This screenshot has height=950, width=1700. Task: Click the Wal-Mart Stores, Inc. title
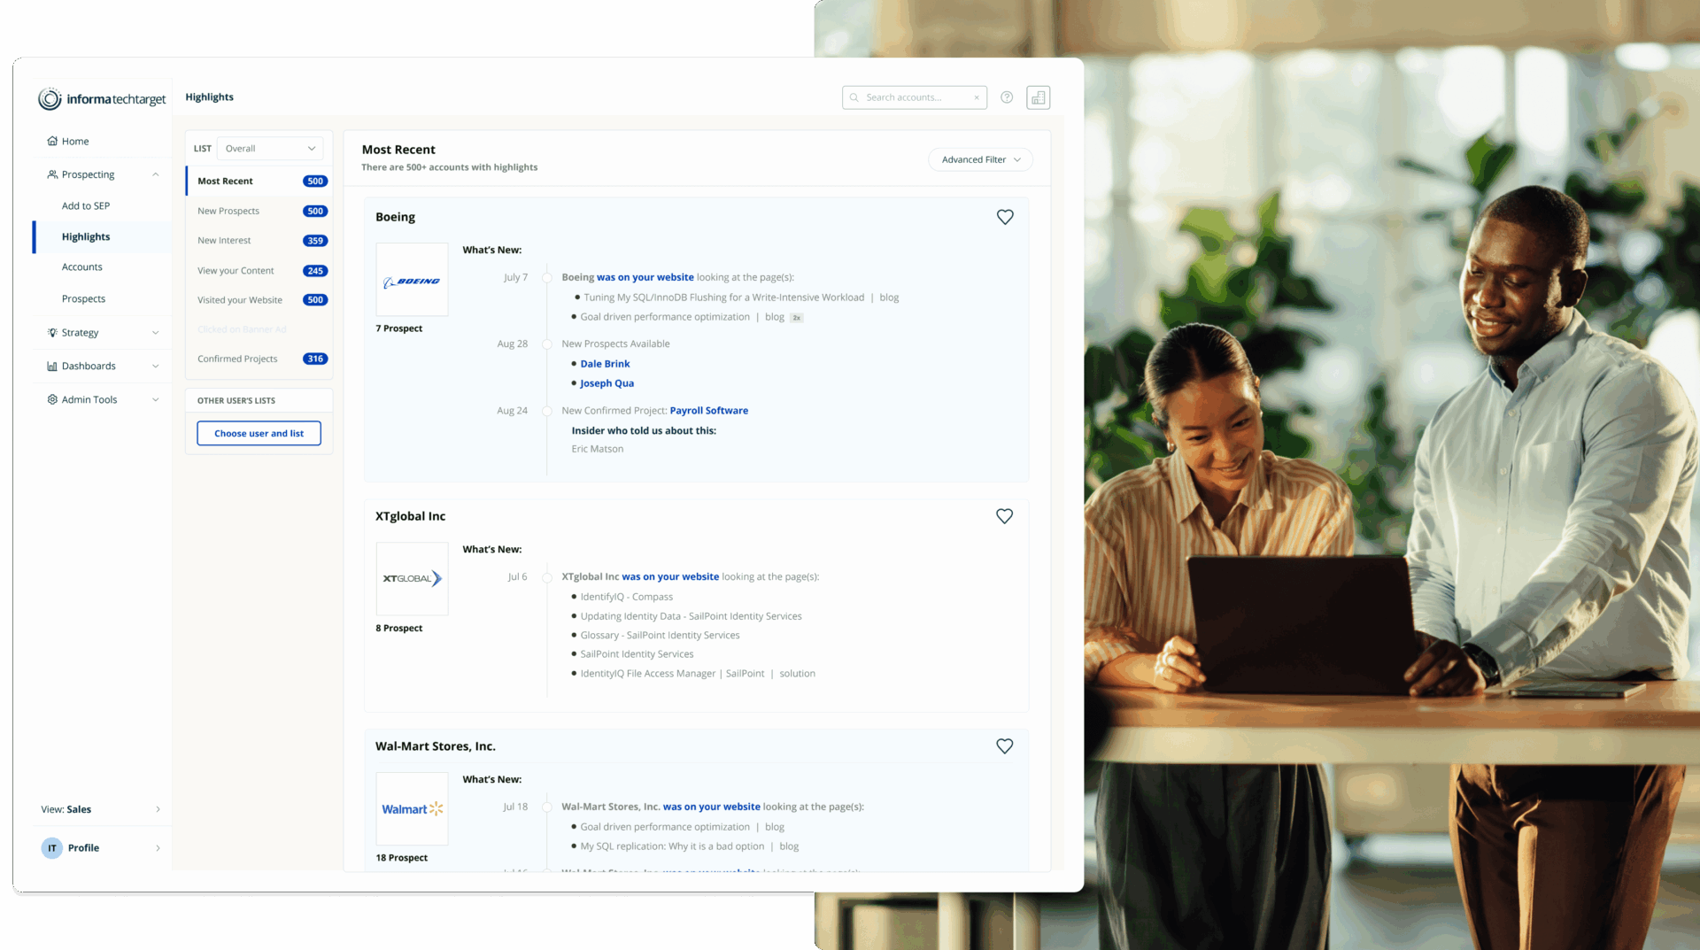(x=436, y=746)
